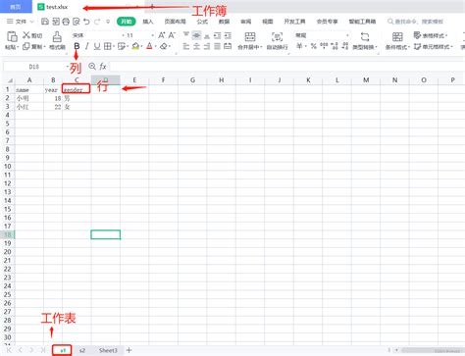Open the font name dropdown

[123, 35]
